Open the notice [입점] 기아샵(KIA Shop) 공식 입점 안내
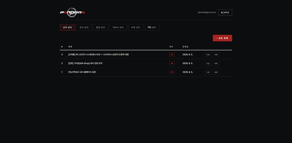Image resolution: width=292 pixels, height=143 pixels. coord(85,64)
